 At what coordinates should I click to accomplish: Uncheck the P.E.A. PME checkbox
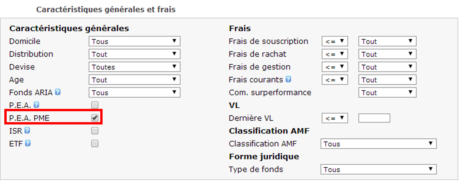[95, 118]
